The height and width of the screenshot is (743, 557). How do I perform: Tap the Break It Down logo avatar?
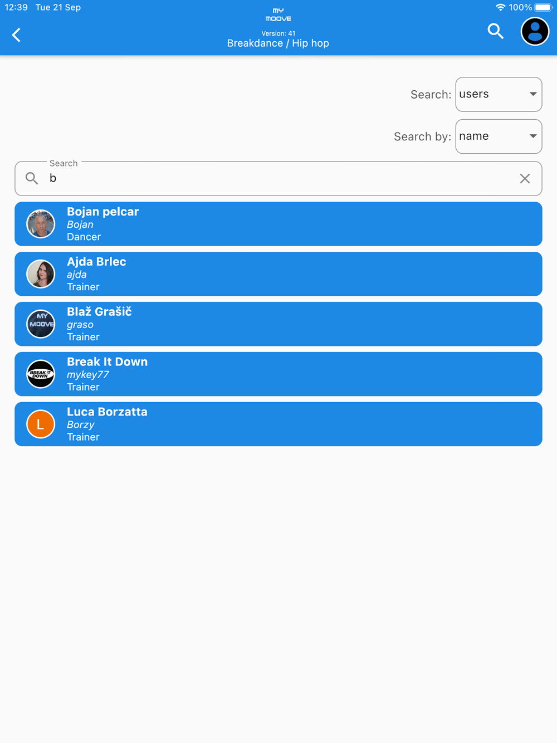(x=41, y=374)
